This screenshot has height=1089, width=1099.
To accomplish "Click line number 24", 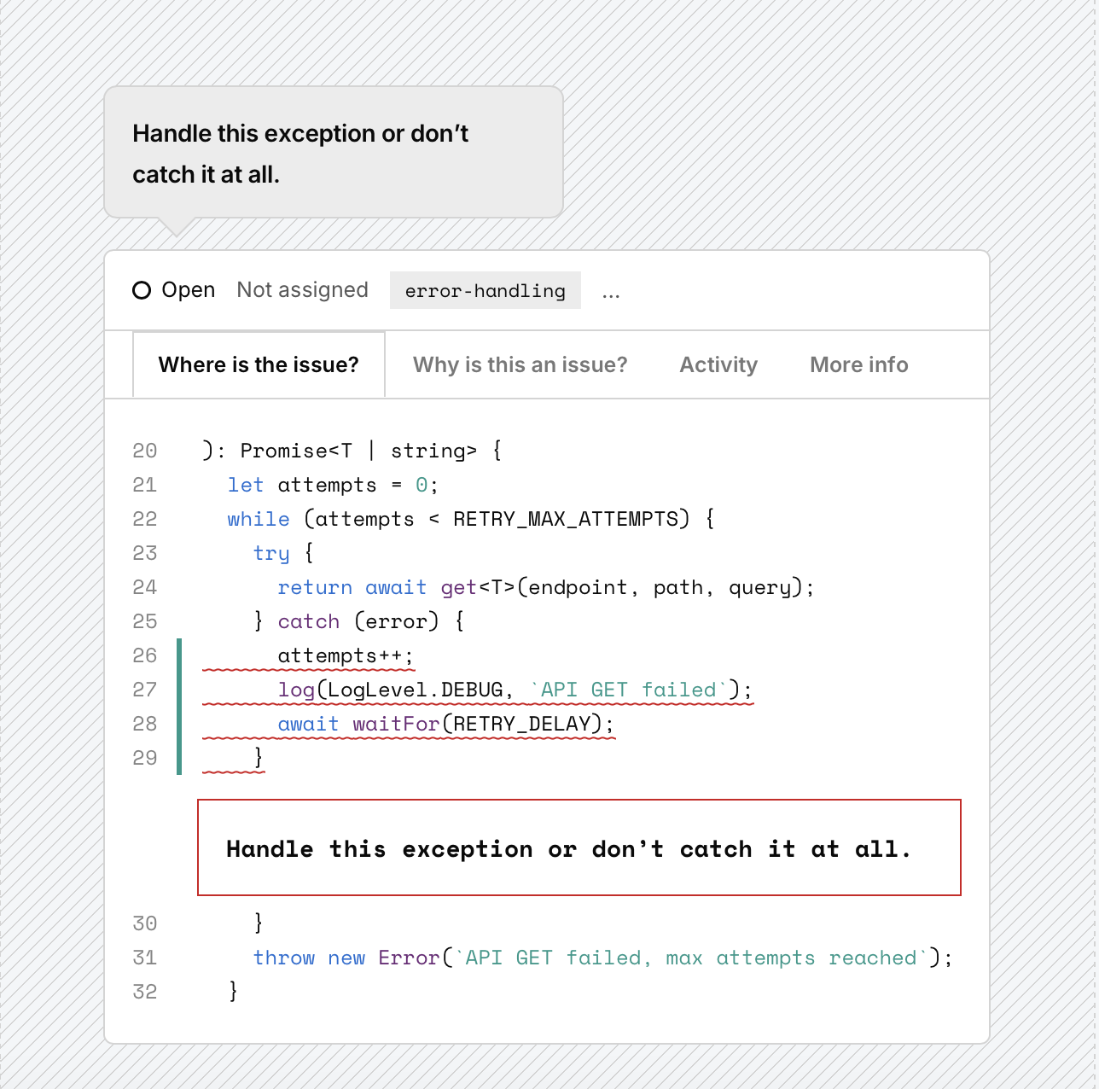I will pyautogui.click(x=145, y=587).
